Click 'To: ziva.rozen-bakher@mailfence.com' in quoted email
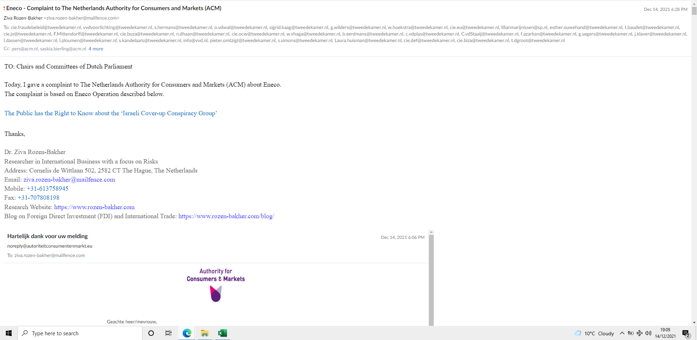This screenshot has height=340, width=697. pyautogui.click(x=46, y=256)
